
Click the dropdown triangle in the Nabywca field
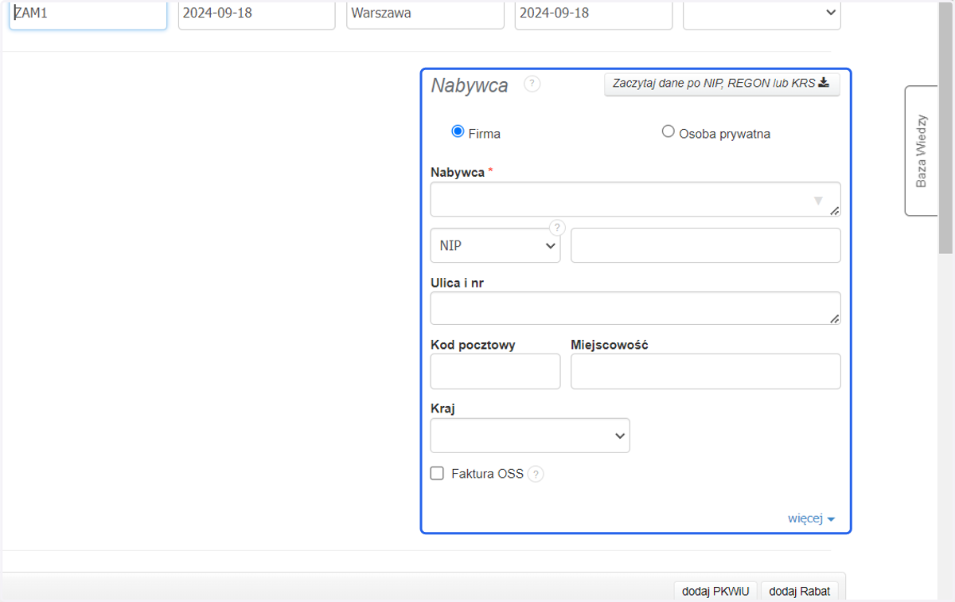tap(818, 201)
